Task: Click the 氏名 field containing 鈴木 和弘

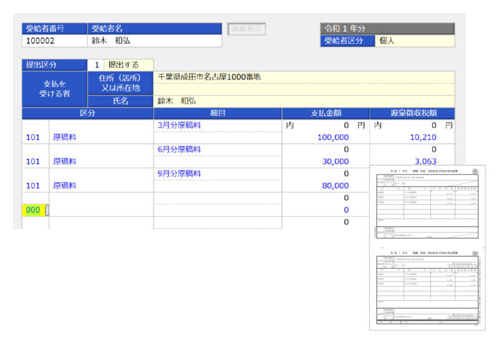Action: [304, 101]
